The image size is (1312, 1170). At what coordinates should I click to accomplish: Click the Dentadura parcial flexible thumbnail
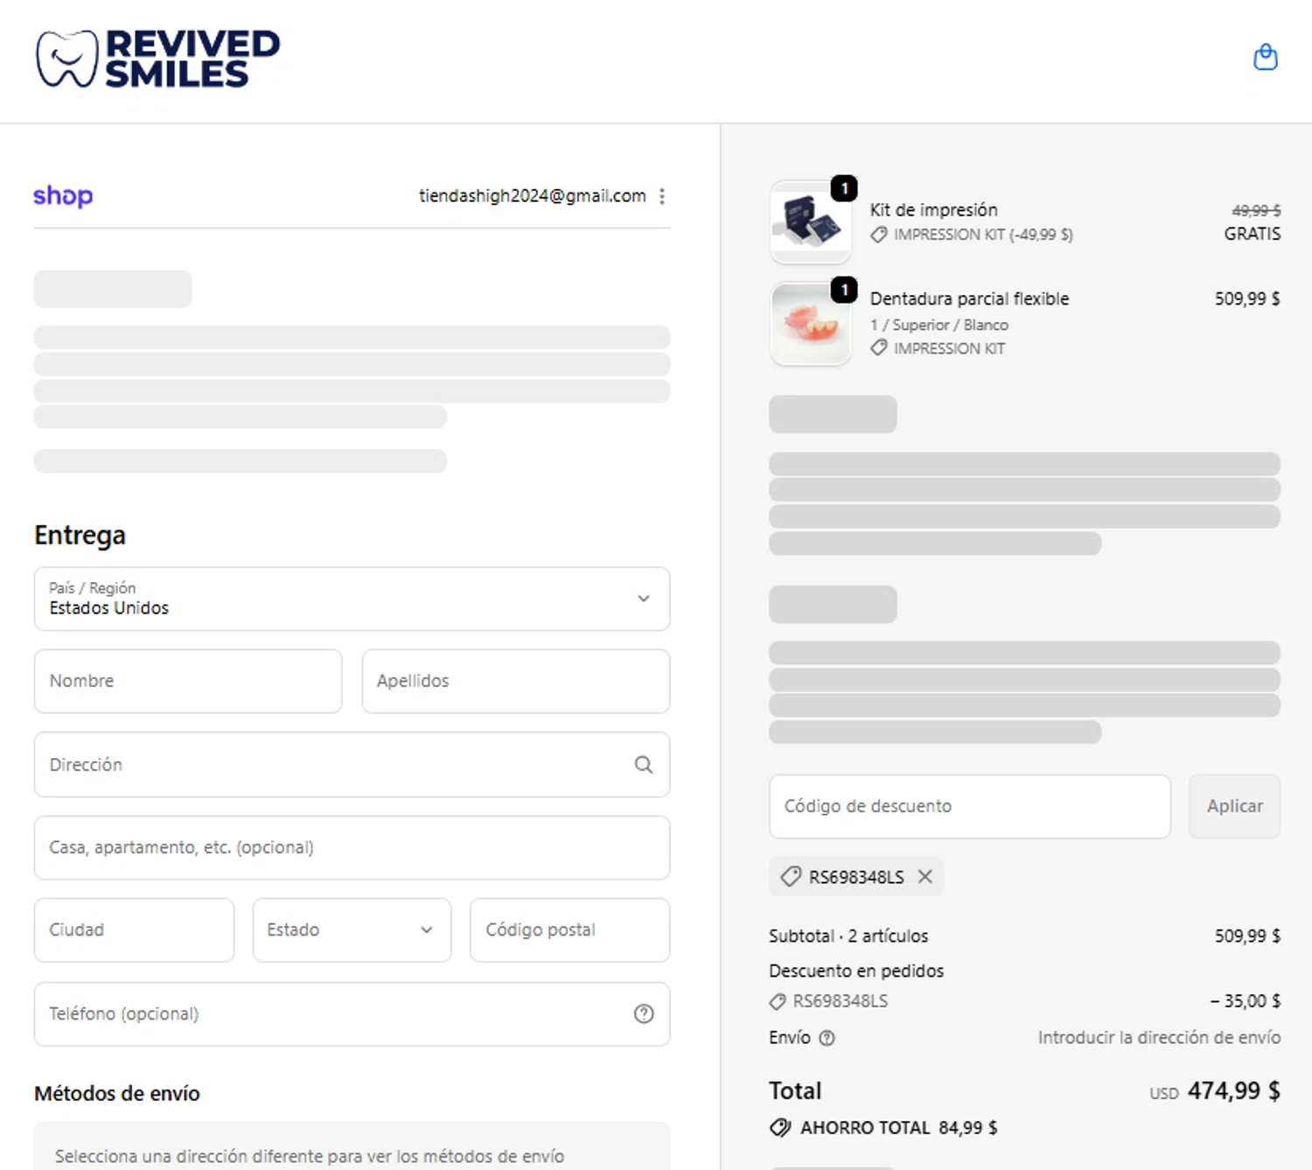pyautogui.click(x=811, y=324)
